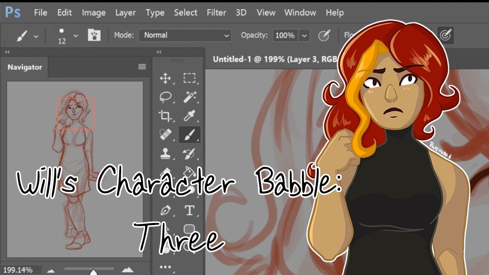Screen dimensions: 489x275
Task: Click the Navigator zoom in mountains icon
Action: click(x=127, y=270)
